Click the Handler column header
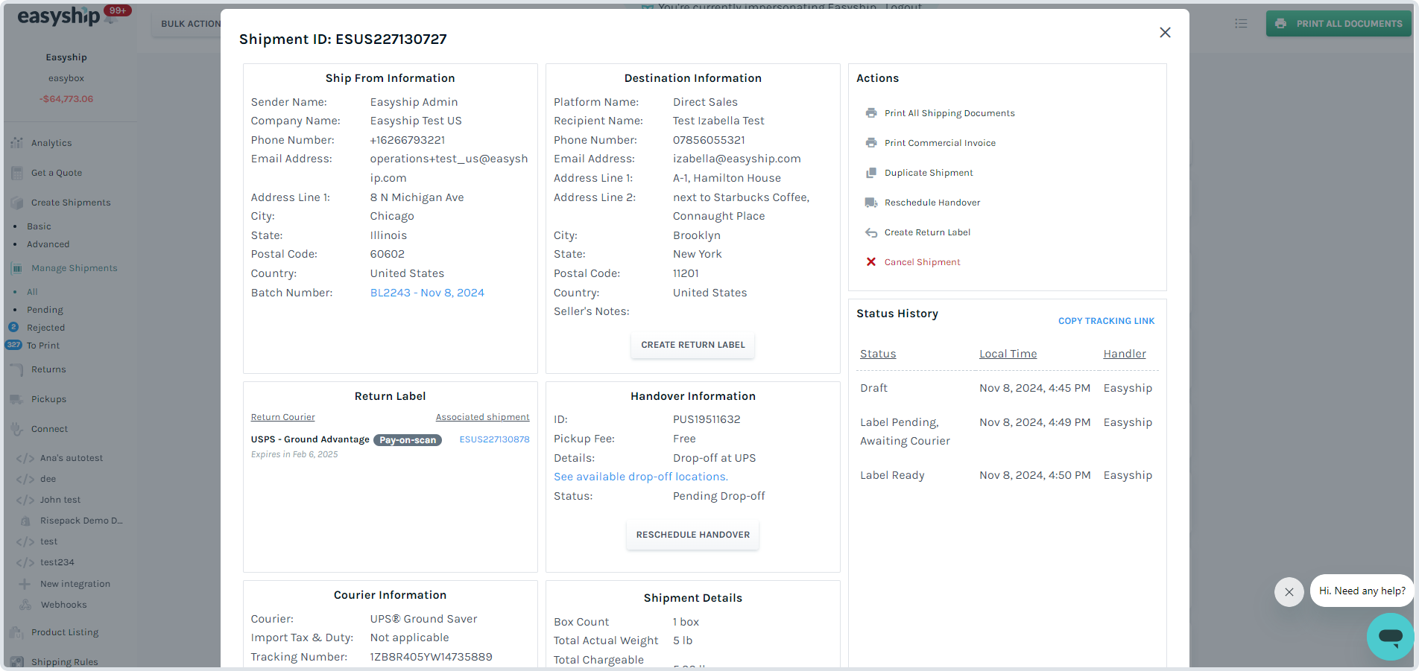1419x671 pixels. tap(1125, 354)
